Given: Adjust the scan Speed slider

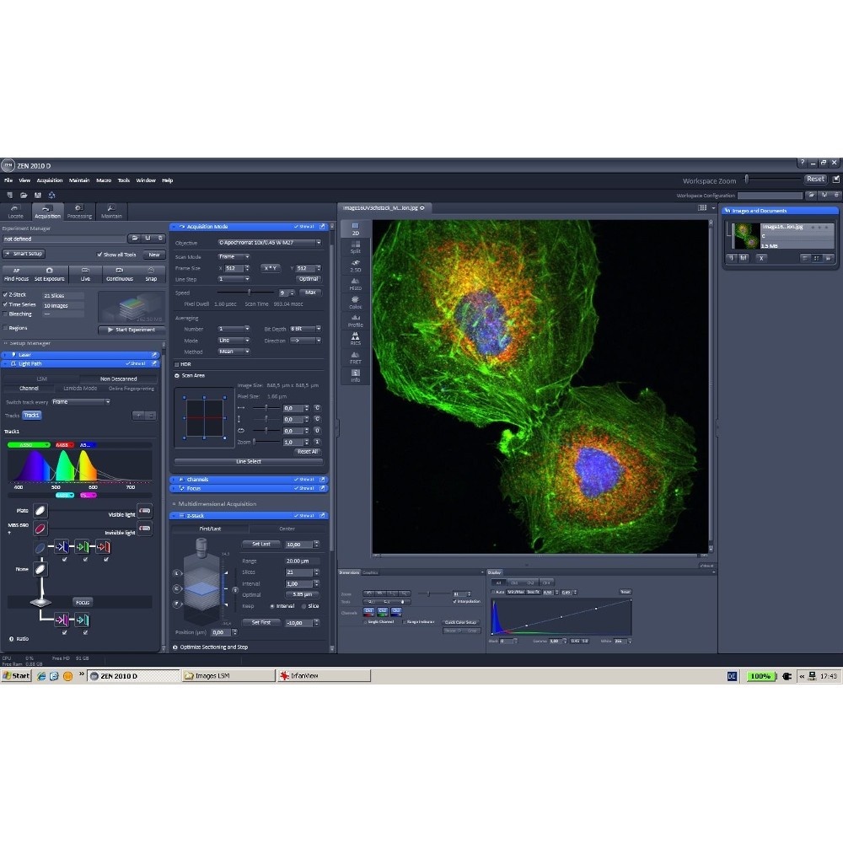Looking at the screenshot, I should 249,293.
